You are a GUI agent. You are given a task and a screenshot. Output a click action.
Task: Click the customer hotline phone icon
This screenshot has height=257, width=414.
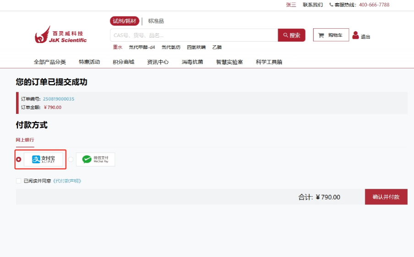331,5
